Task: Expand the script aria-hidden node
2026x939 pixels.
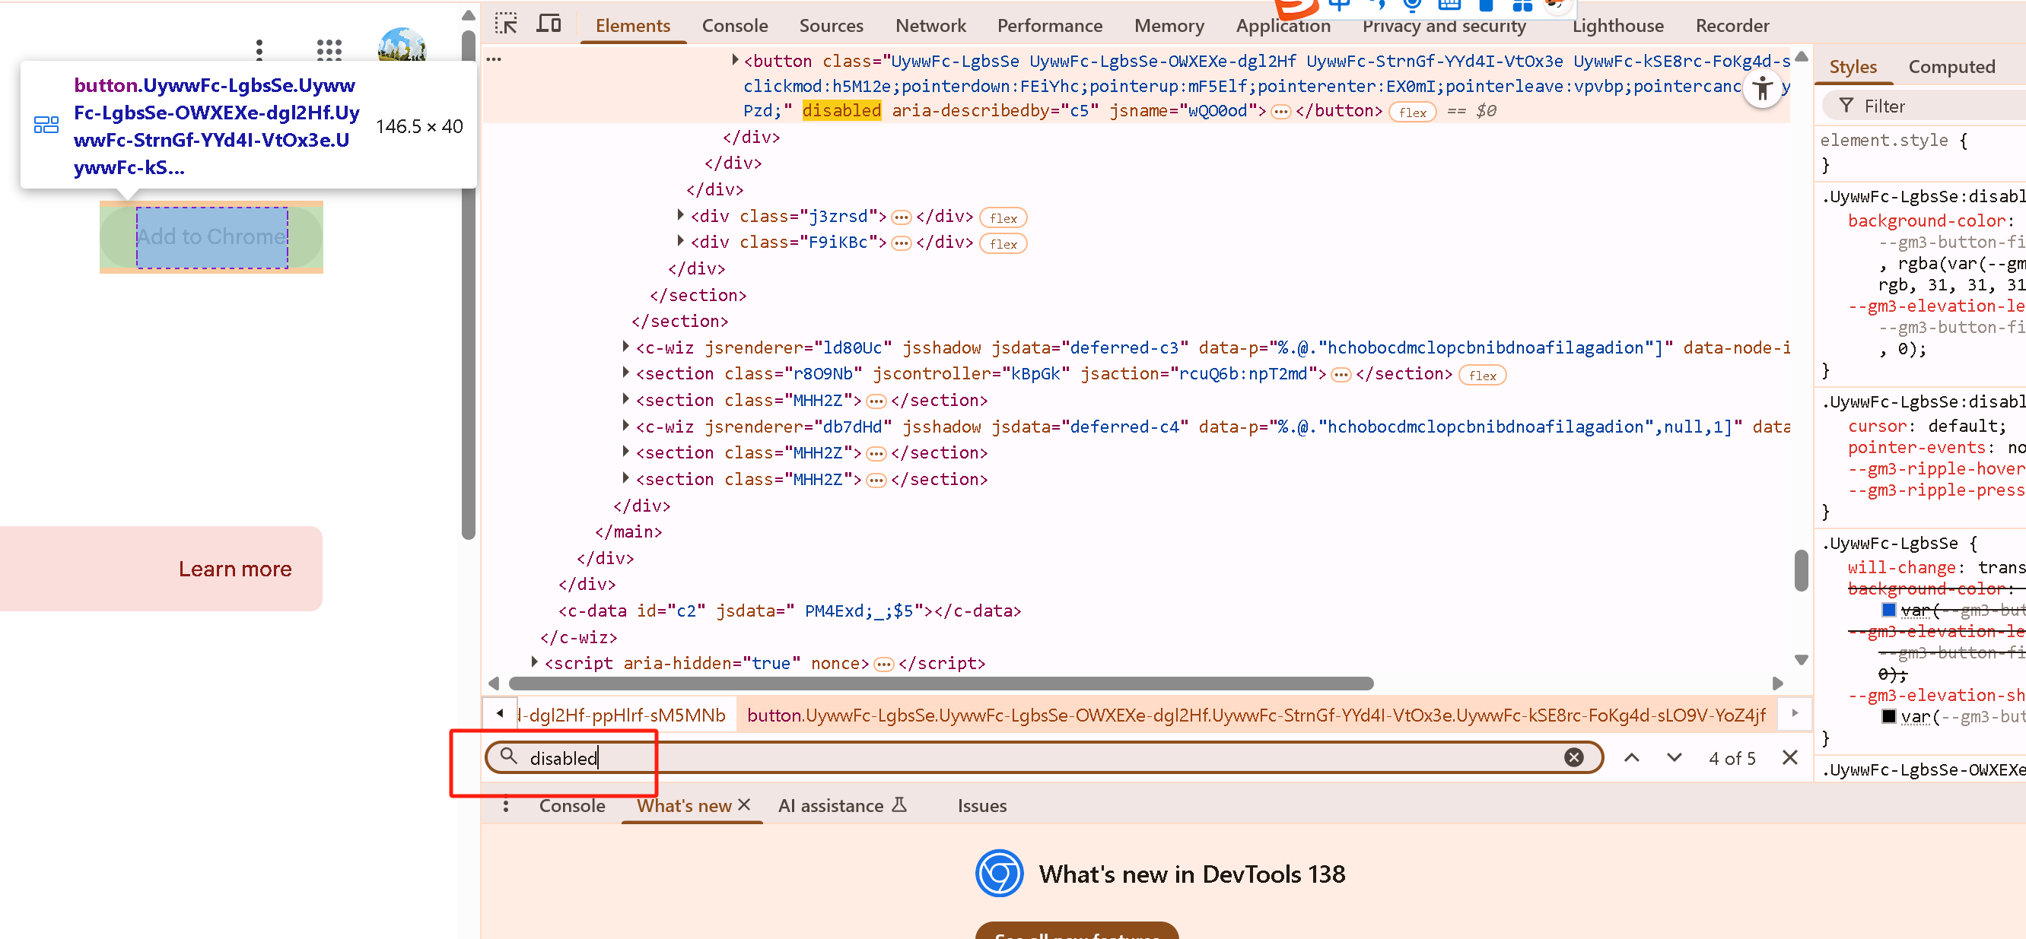Action: tap(535, 662)
